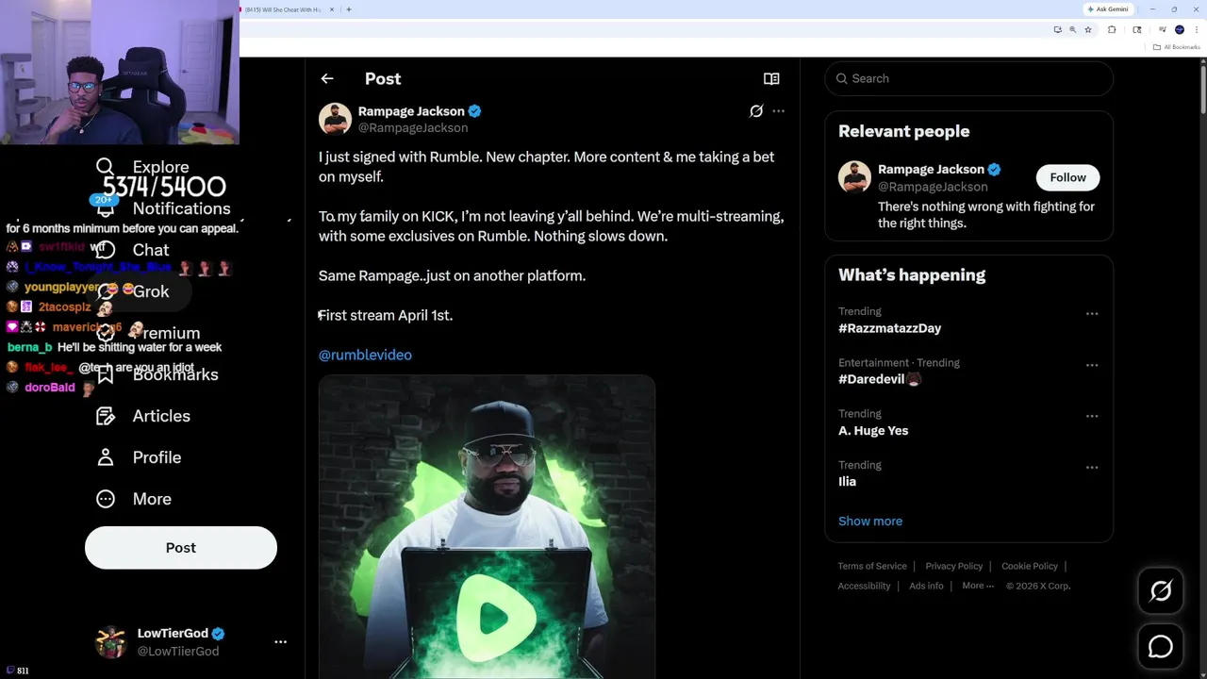Open trending #Daredevil topic
The height and width of the screenshot is (679, 1207).
click(x=879, y=379)
